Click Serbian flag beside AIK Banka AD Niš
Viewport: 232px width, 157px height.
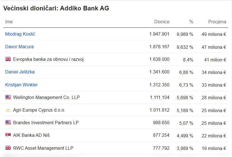8,135
